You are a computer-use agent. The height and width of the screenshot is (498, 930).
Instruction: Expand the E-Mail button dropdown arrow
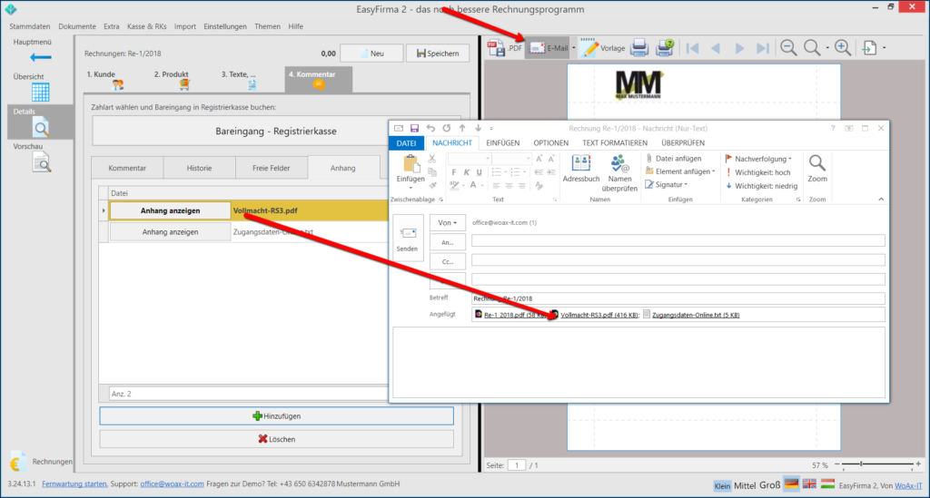[x=574, y=47]
